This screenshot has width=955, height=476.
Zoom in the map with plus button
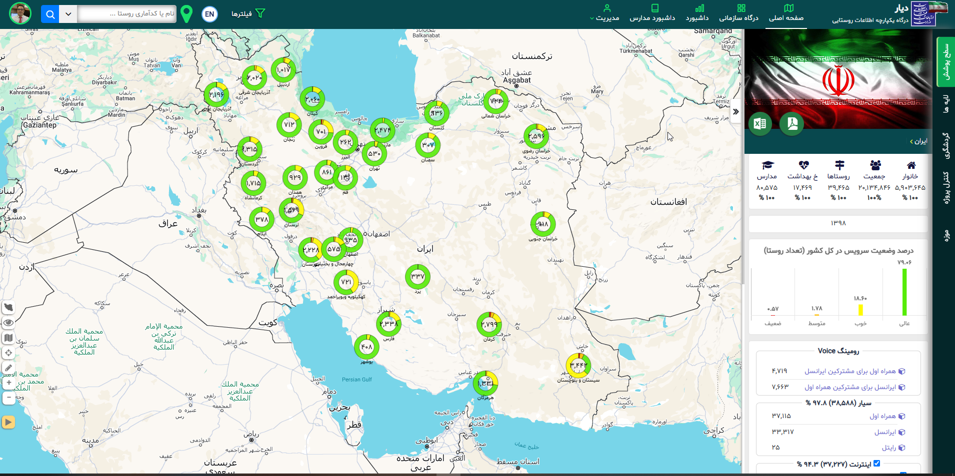point(8,383)
